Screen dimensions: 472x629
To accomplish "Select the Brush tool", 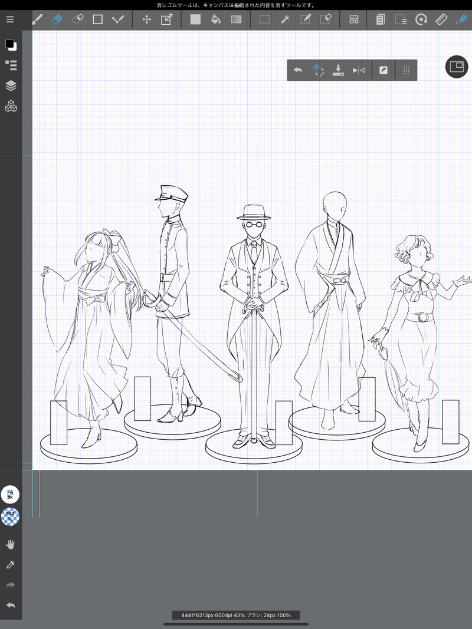I will 37,19.
